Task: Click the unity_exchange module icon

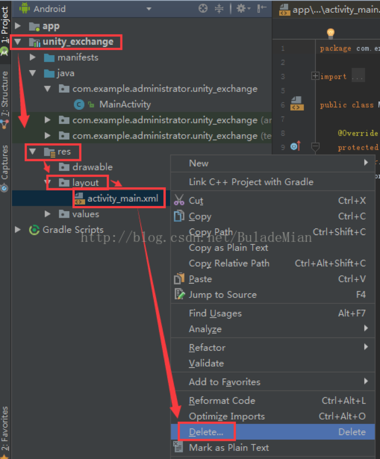Action: (35, 42)
